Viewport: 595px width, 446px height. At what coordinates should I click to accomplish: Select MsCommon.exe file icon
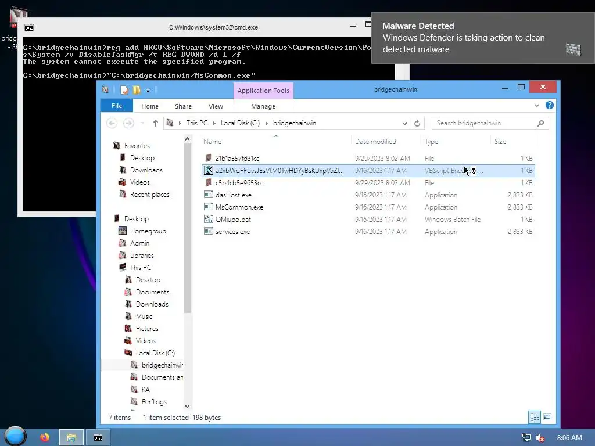pos(209,207)
